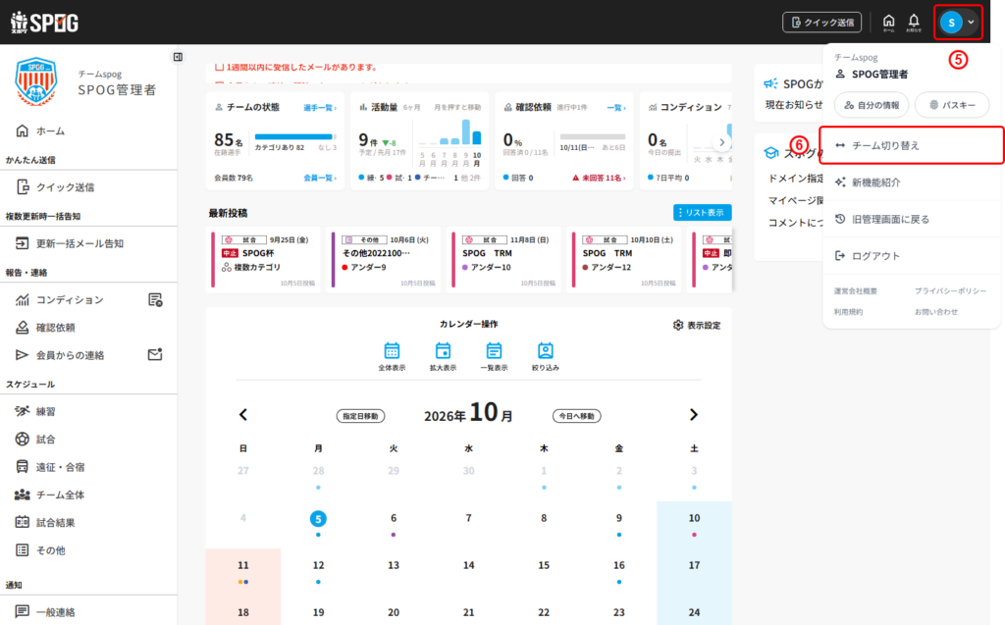Click クイック送信 button in header
The height and width of the screenshot is (625, 1005).
coord(822,23)
